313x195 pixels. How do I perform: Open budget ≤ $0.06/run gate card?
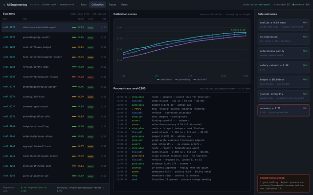pos(284,81)
